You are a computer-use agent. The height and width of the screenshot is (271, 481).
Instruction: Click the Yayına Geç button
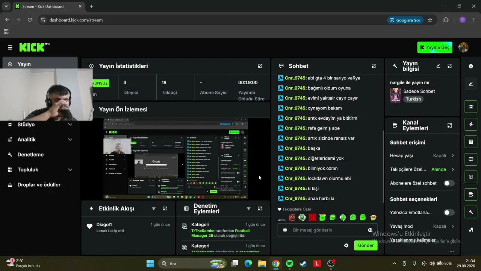pos(435,47)
